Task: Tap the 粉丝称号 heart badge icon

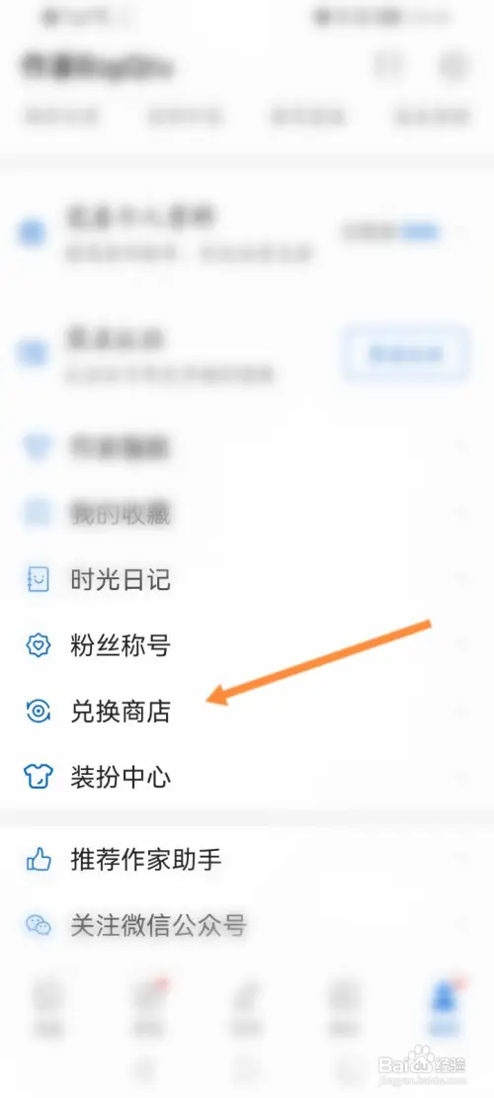Action: tap(38, 645)
